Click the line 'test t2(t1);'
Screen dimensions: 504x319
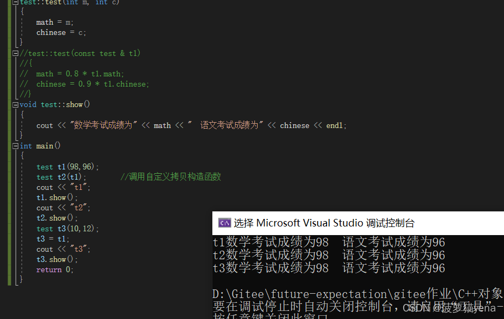click(x=61, y=177)
